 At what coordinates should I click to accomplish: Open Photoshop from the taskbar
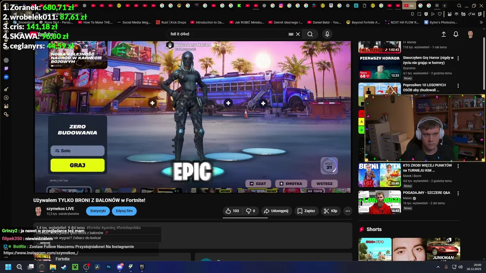(109, 267)
